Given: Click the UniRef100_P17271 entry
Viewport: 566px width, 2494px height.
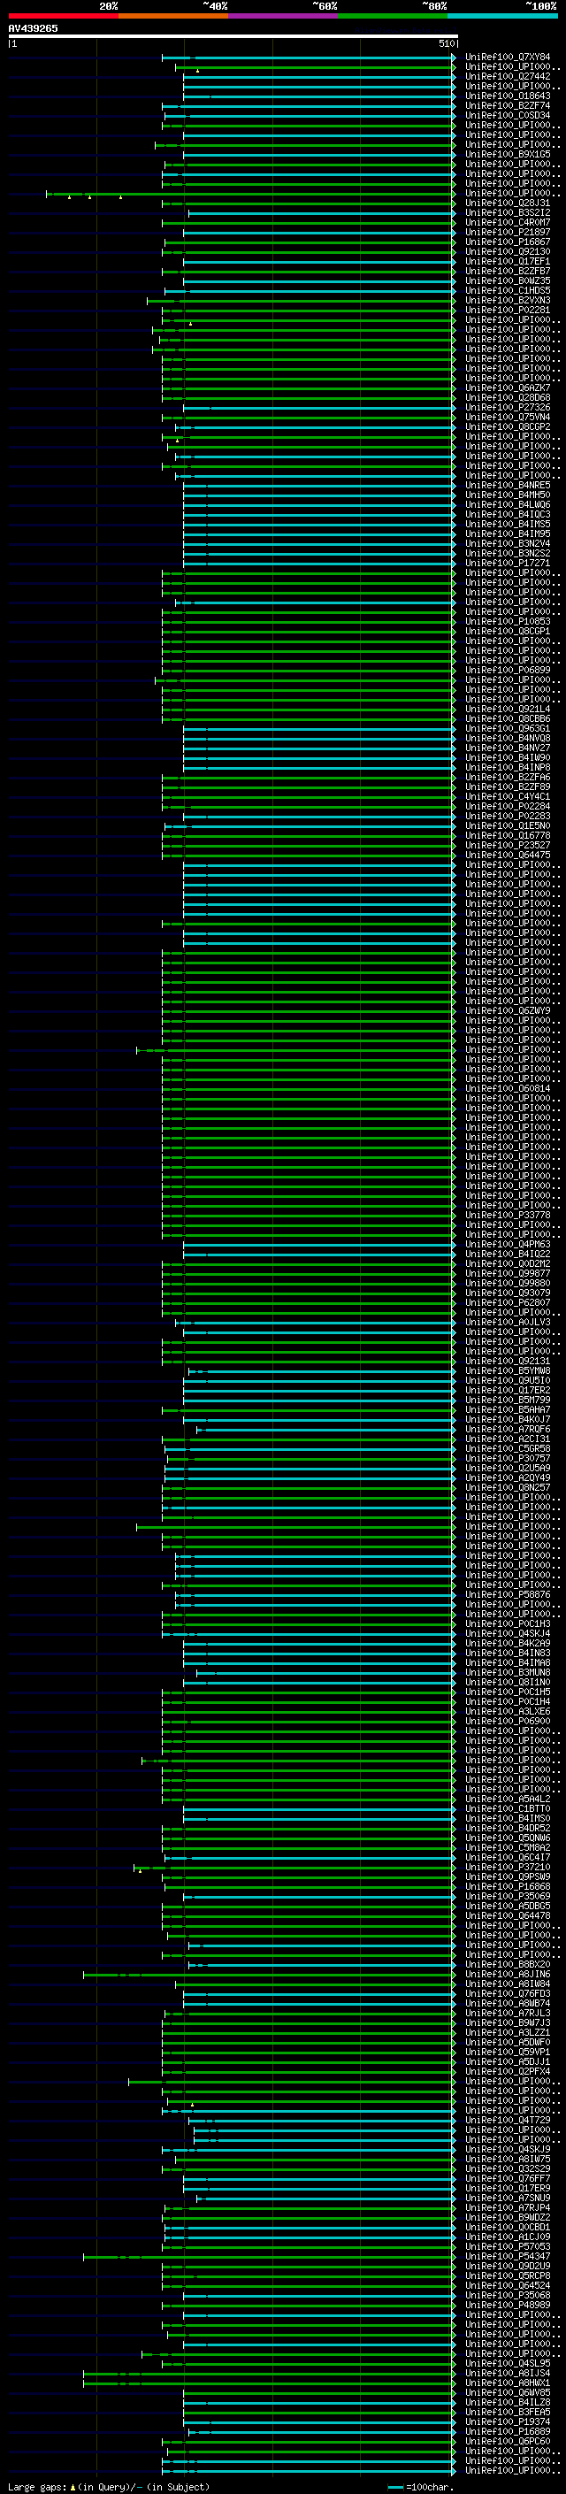Looking at the screenshot, I should (x=508, y=563).
